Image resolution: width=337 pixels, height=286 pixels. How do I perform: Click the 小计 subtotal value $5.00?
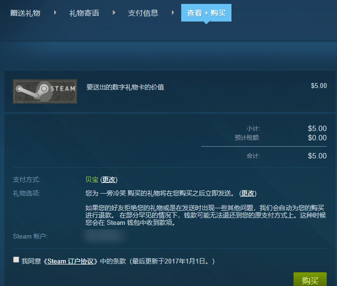[x=317, y=129]
